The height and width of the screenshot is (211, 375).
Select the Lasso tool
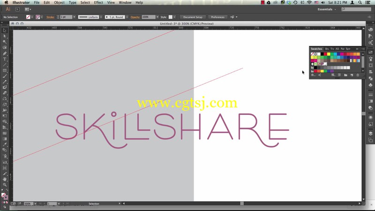pyautogui.click(x=5, y=48)
